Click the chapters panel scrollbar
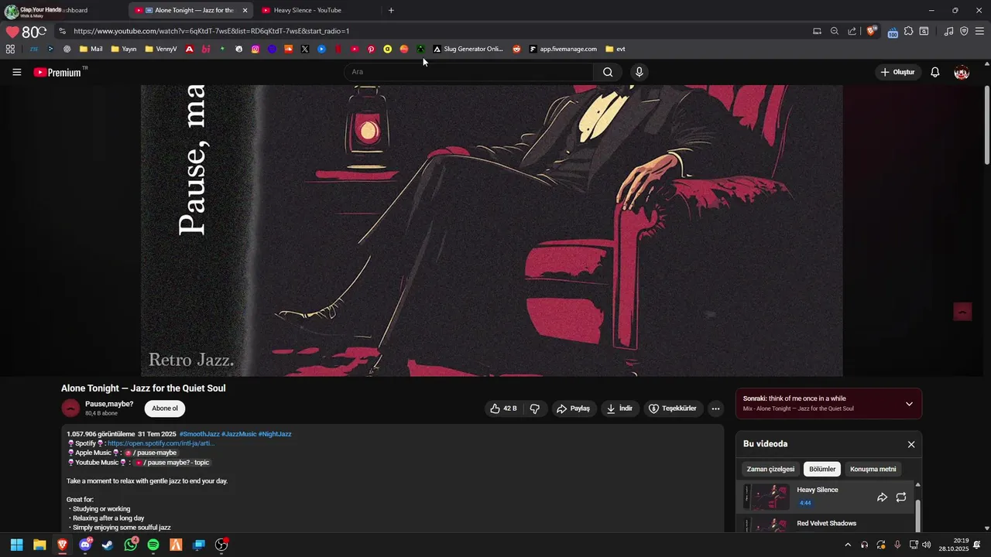The height and width of the screenshot is (557, 991). (918, 515)
